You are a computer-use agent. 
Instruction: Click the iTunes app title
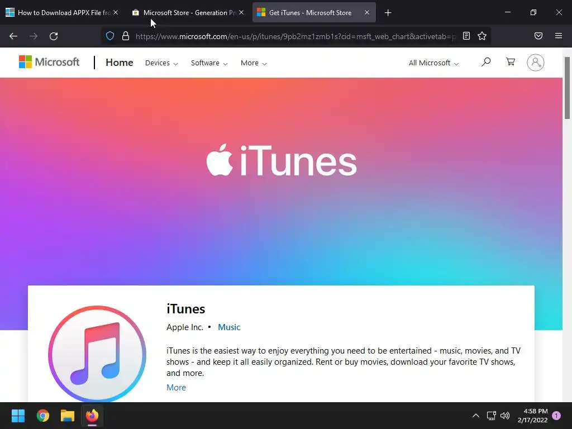click(x=185, y=309)
